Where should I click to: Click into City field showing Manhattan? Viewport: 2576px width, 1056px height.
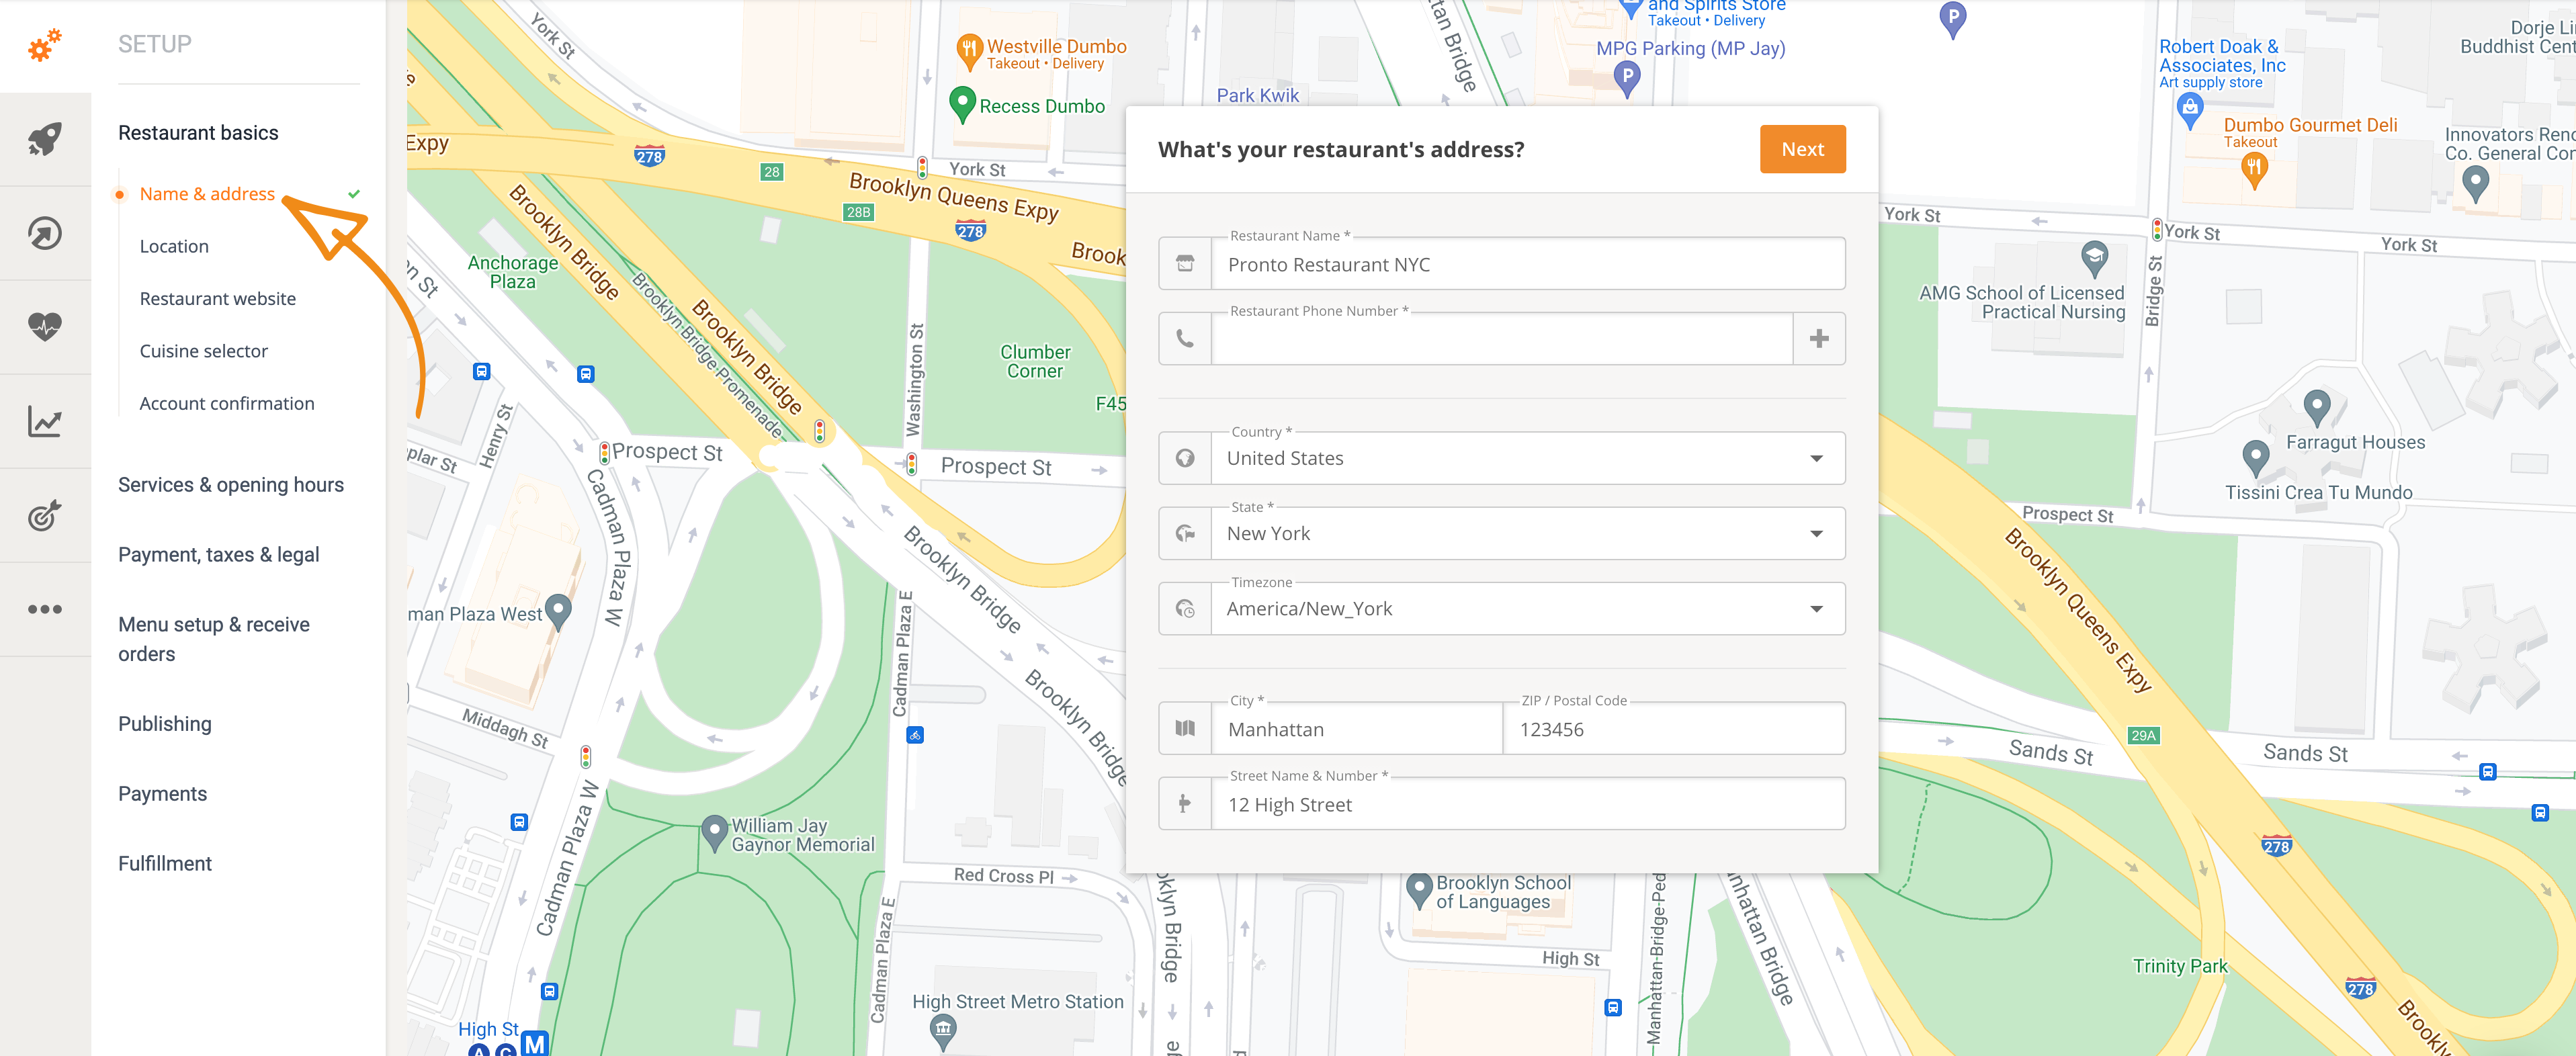[x=1357, y=729]
